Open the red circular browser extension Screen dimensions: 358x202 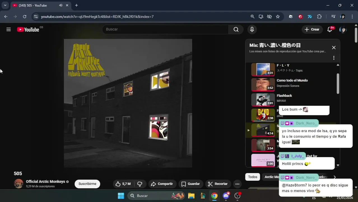tap(300, 17)
